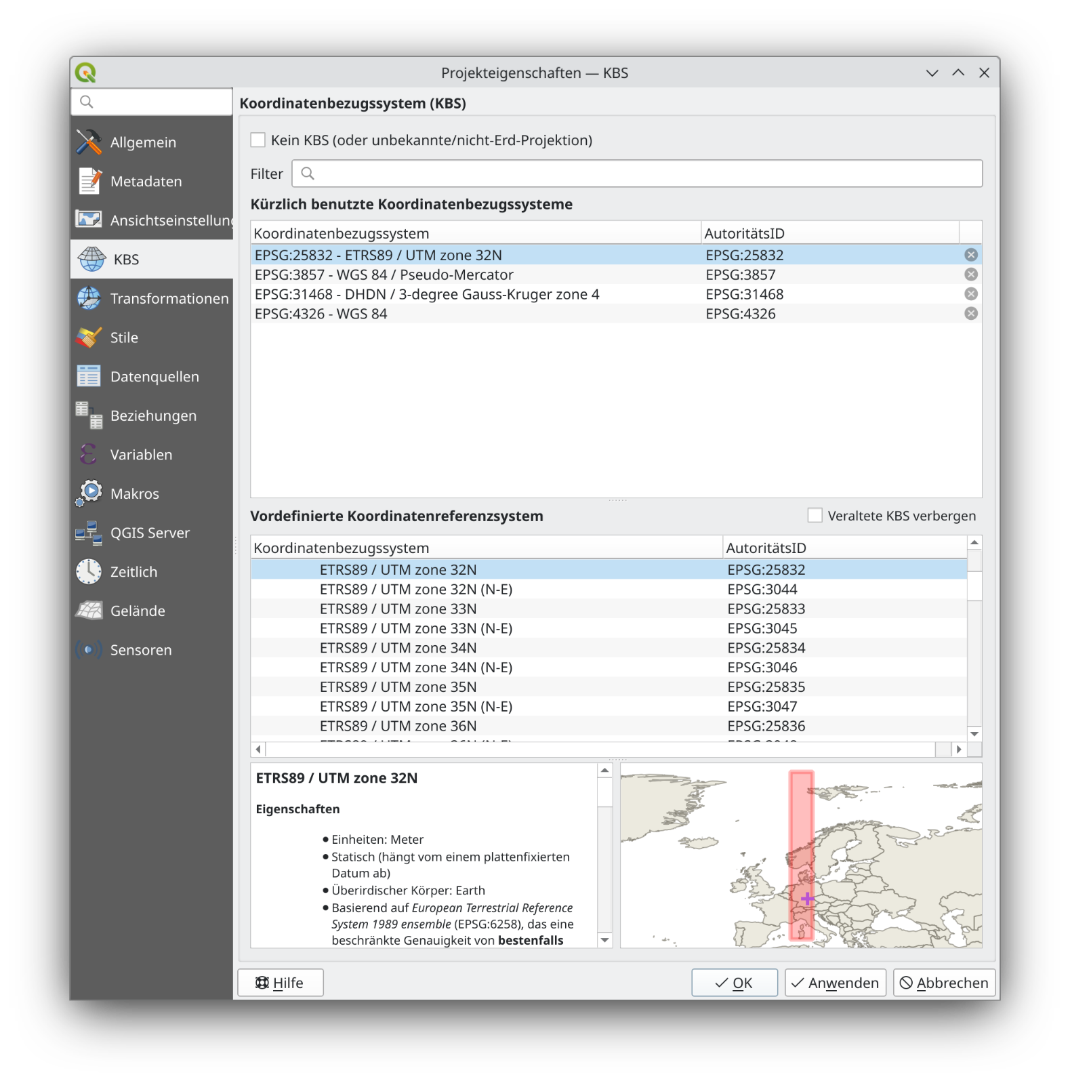Viewport: 1070px width, 1083px height.
Task: Open Transformationen page via its globe icon
Action: (89, 298)
